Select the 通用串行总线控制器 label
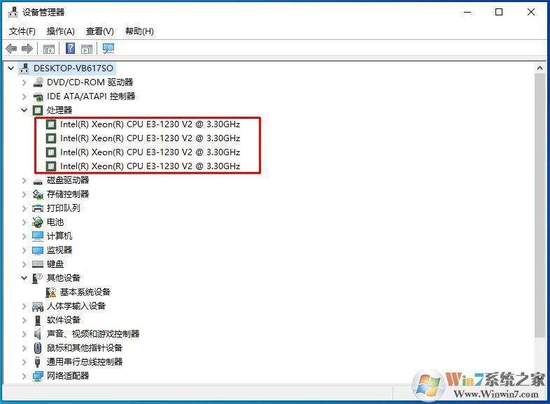Viewport: 550px width, 404px height. pos(85,362)
